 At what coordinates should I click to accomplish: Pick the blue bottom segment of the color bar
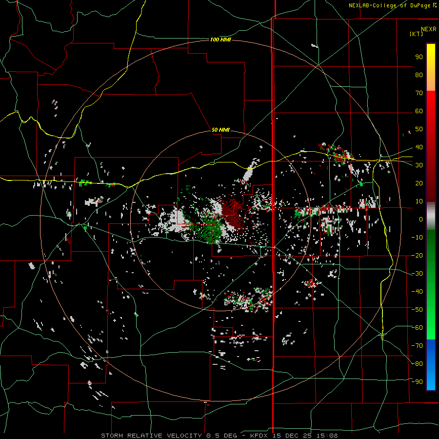431,365
